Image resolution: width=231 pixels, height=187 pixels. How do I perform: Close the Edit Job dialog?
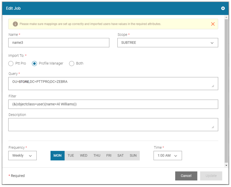pyautogui.click(x=223, y=8)
